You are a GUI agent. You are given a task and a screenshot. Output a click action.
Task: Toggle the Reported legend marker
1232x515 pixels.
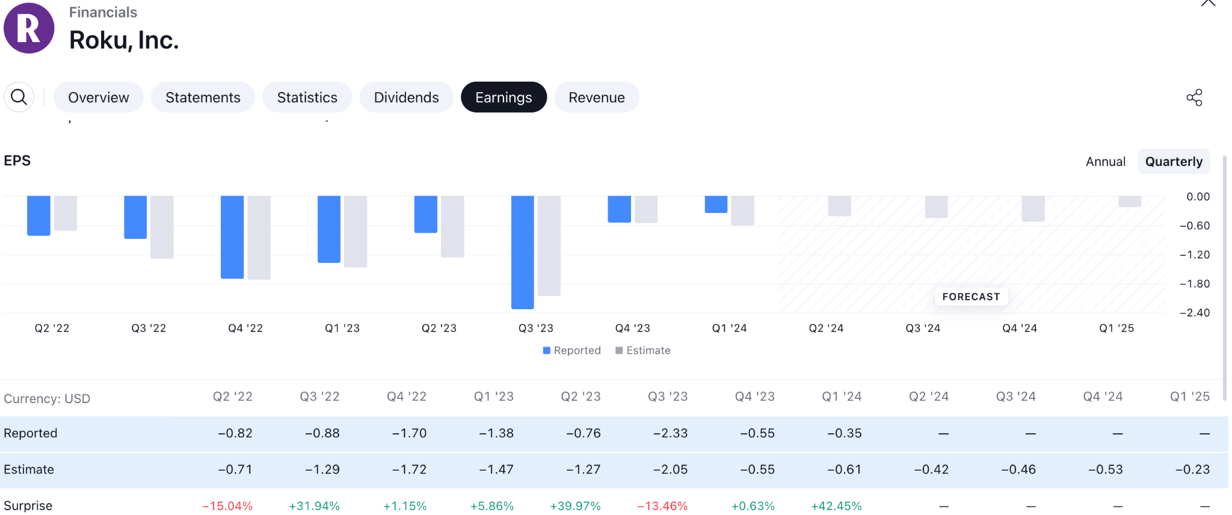[547, 350]
